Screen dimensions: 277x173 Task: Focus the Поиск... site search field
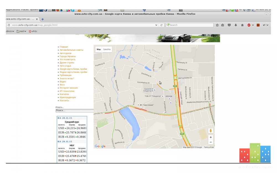point(75,110)
